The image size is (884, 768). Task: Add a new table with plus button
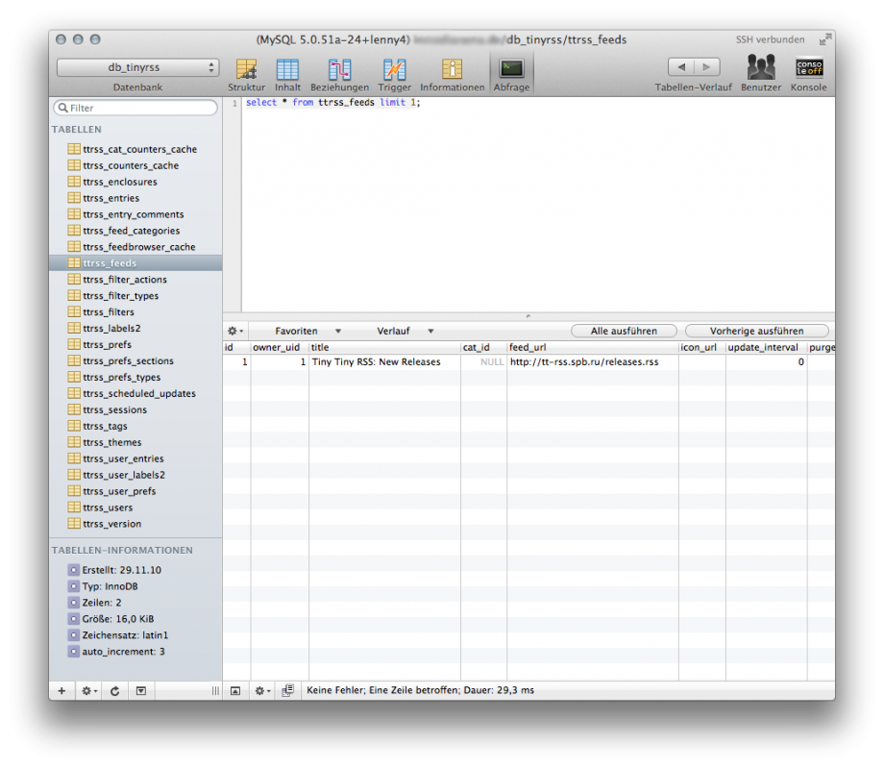(61, 691)
